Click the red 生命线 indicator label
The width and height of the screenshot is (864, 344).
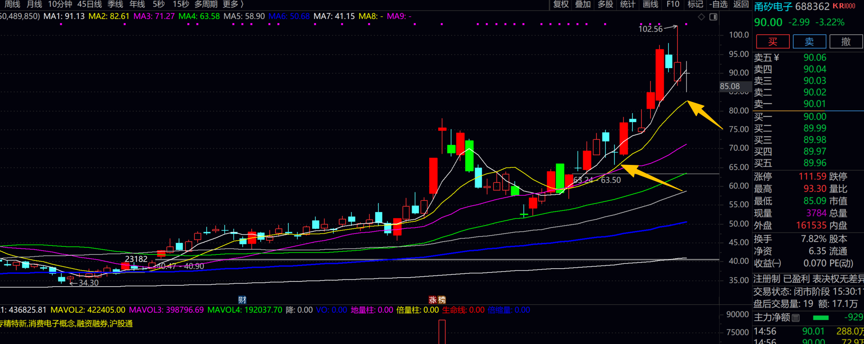coord(464,310)
